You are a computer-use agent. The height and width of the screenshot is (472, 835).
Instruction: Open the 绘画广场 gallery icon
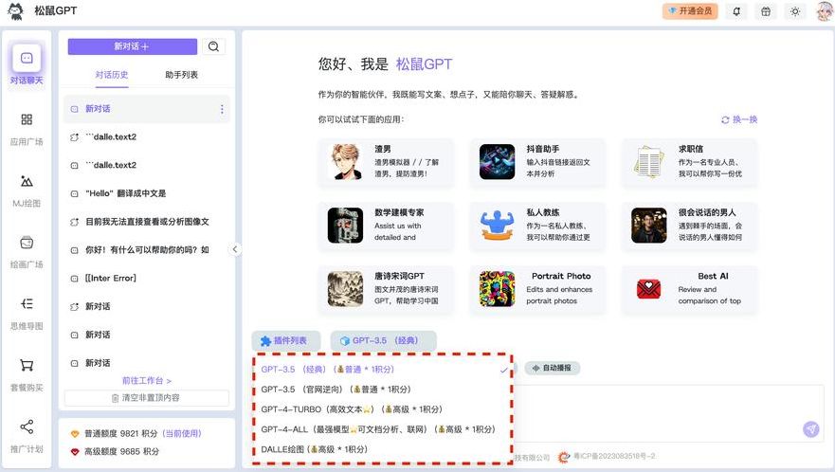tap(27, 243)
